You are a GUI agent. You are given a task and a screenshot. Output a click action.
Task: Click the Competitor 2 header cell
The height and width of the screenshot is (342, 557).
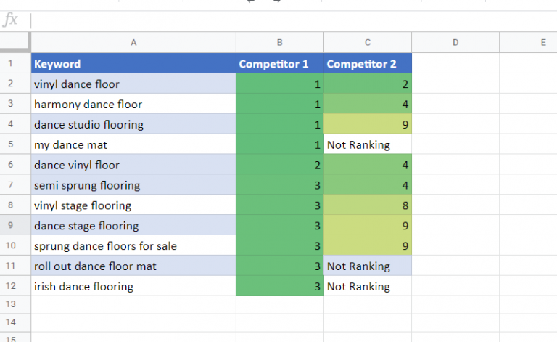point(368,64)
